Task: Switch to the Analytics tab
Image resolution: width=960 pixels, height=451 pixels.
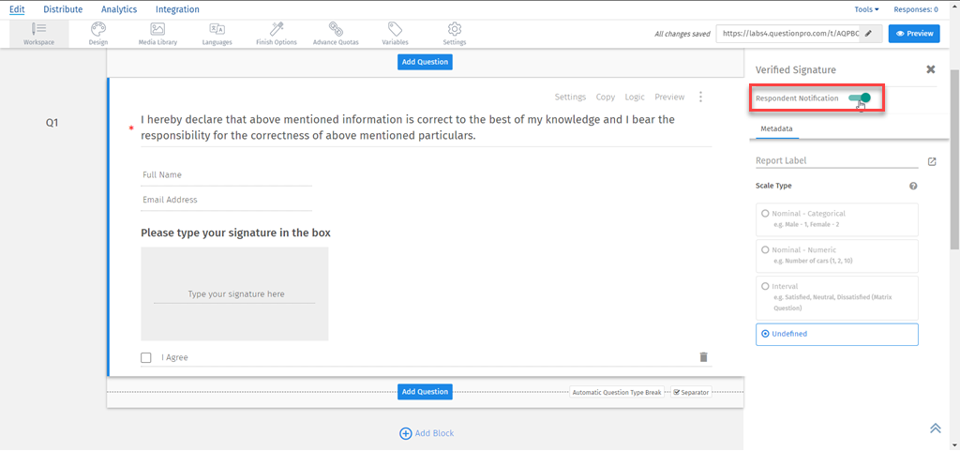Action: click(x=119, y=9)
